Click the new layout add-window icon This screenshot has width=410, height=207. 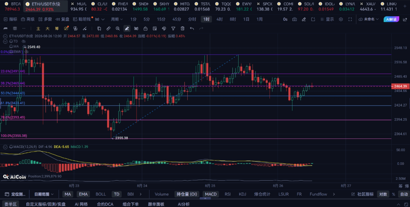coord(313,19)
